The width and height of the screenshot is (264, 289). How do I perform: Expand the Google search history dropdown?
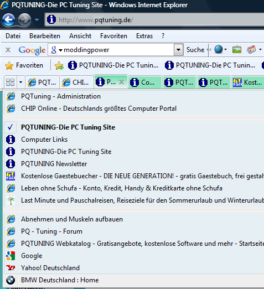tap(178, 50)
